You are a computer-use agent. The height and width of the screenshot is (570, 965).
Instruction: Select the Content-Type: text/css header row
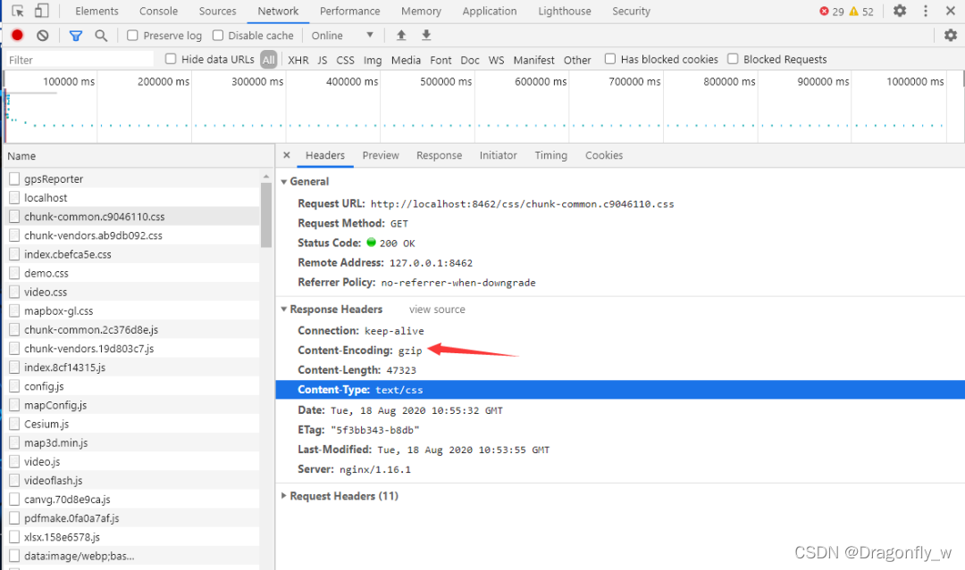pos(620,390)
